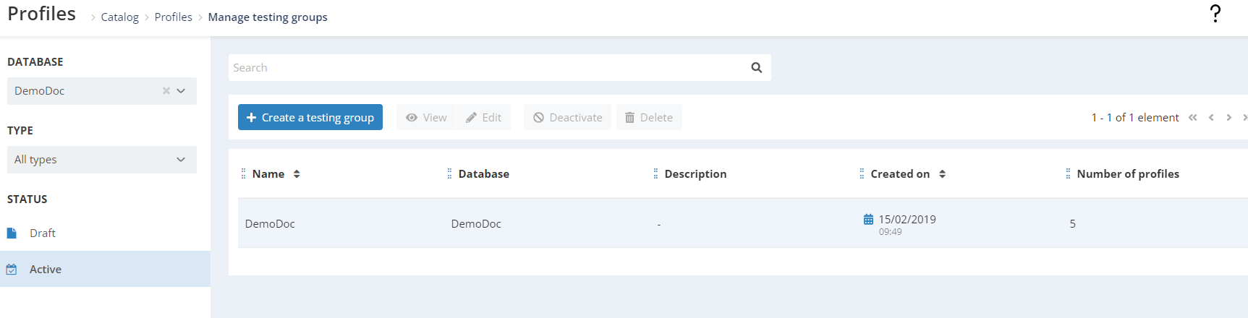Click the Delete trash button

coord(649,117)
